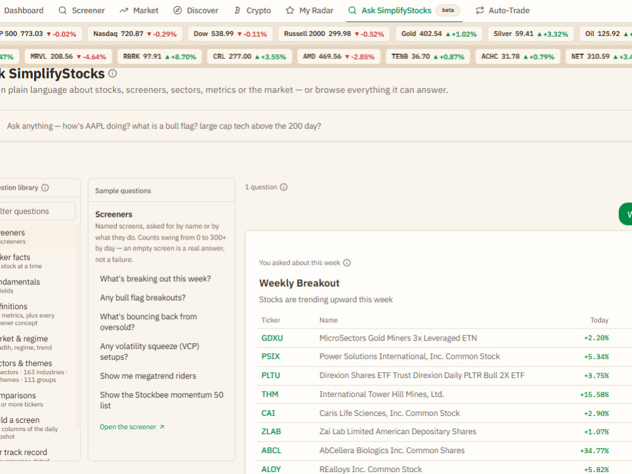The image size is (632, 474).
Task: Open the ALOY ticker
Action: [271, 470]
